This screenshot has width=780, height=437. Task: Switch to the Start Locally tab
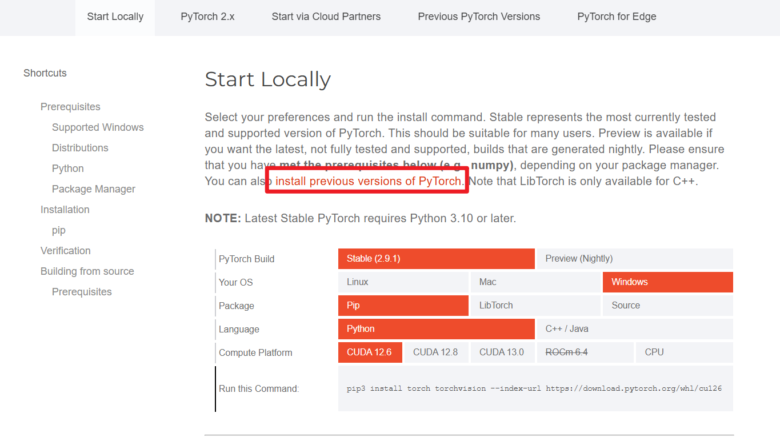(x=115, y=17)
